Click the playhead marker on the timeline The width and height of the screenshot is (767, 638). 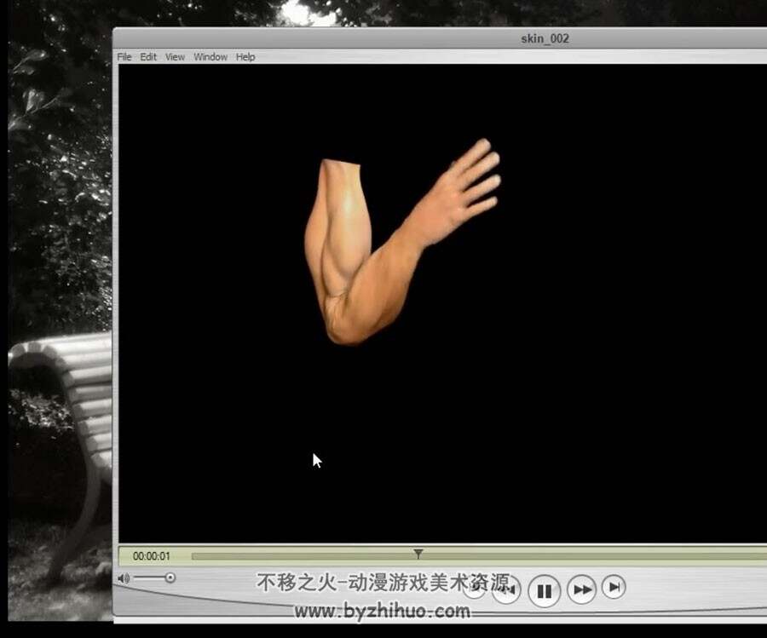(x=418, y=554)
